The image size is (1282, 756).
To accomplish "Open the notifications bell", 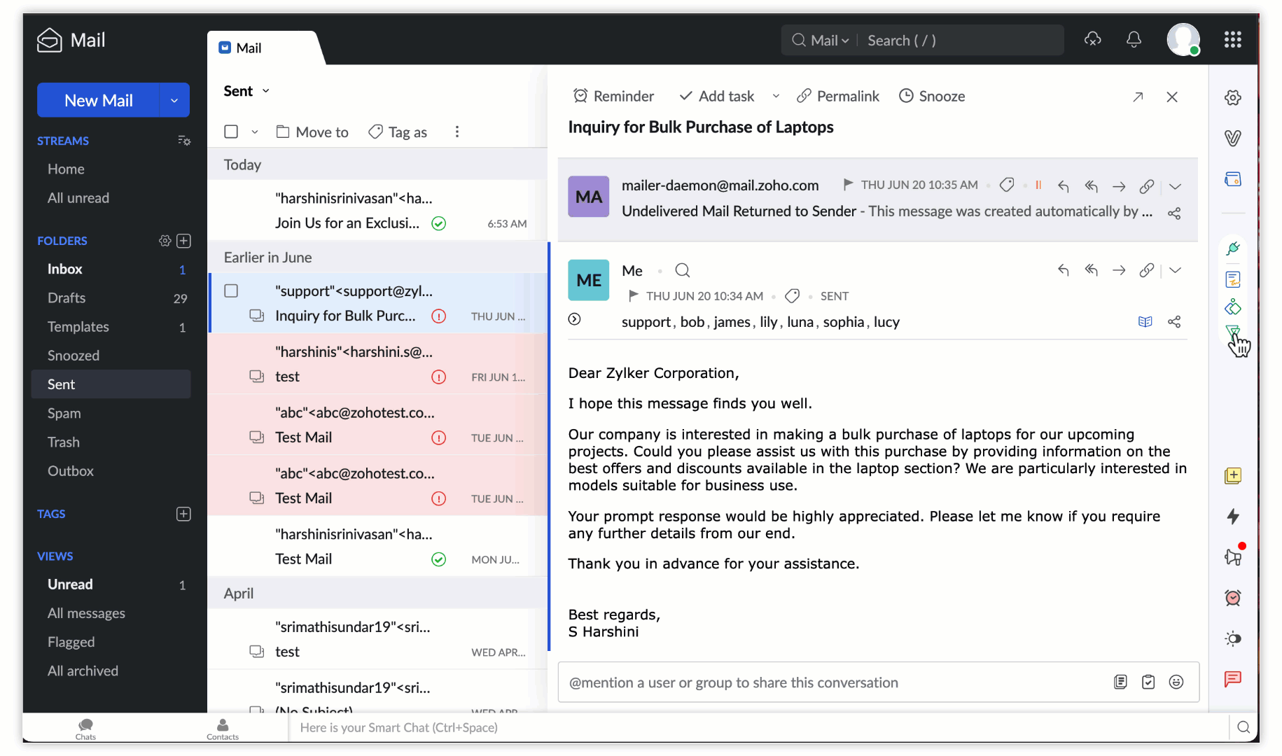I will click(x=1134, y=40).
